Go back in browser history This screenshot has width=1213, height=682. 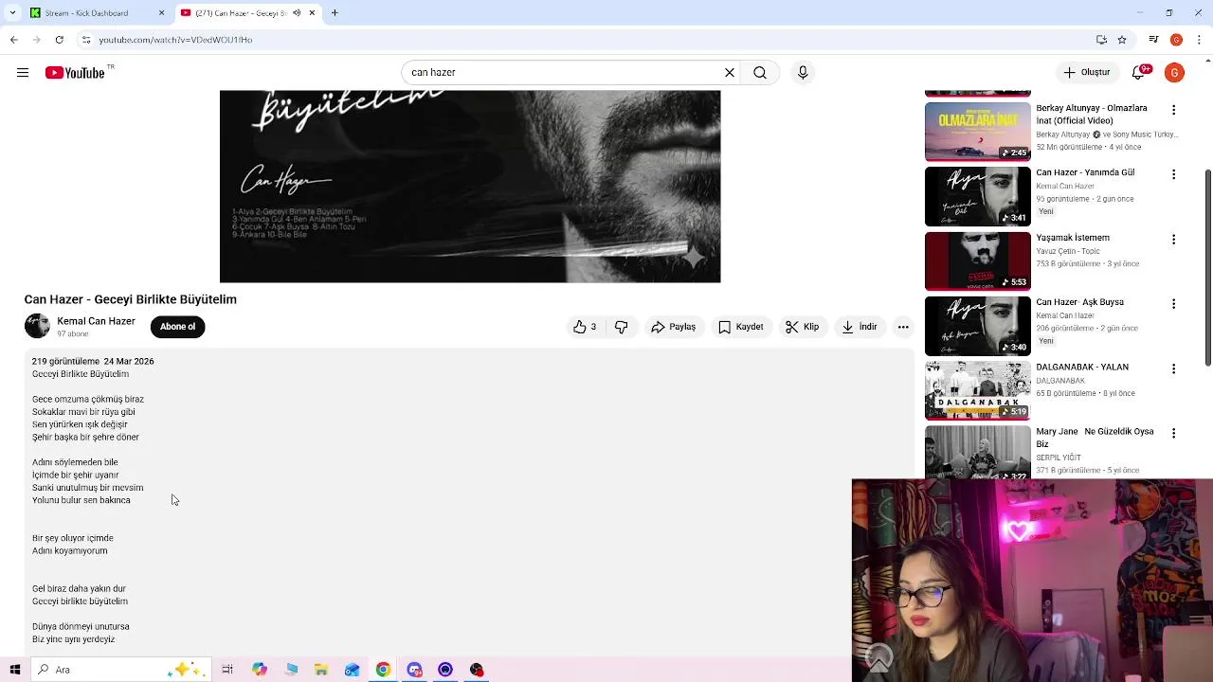13,40
